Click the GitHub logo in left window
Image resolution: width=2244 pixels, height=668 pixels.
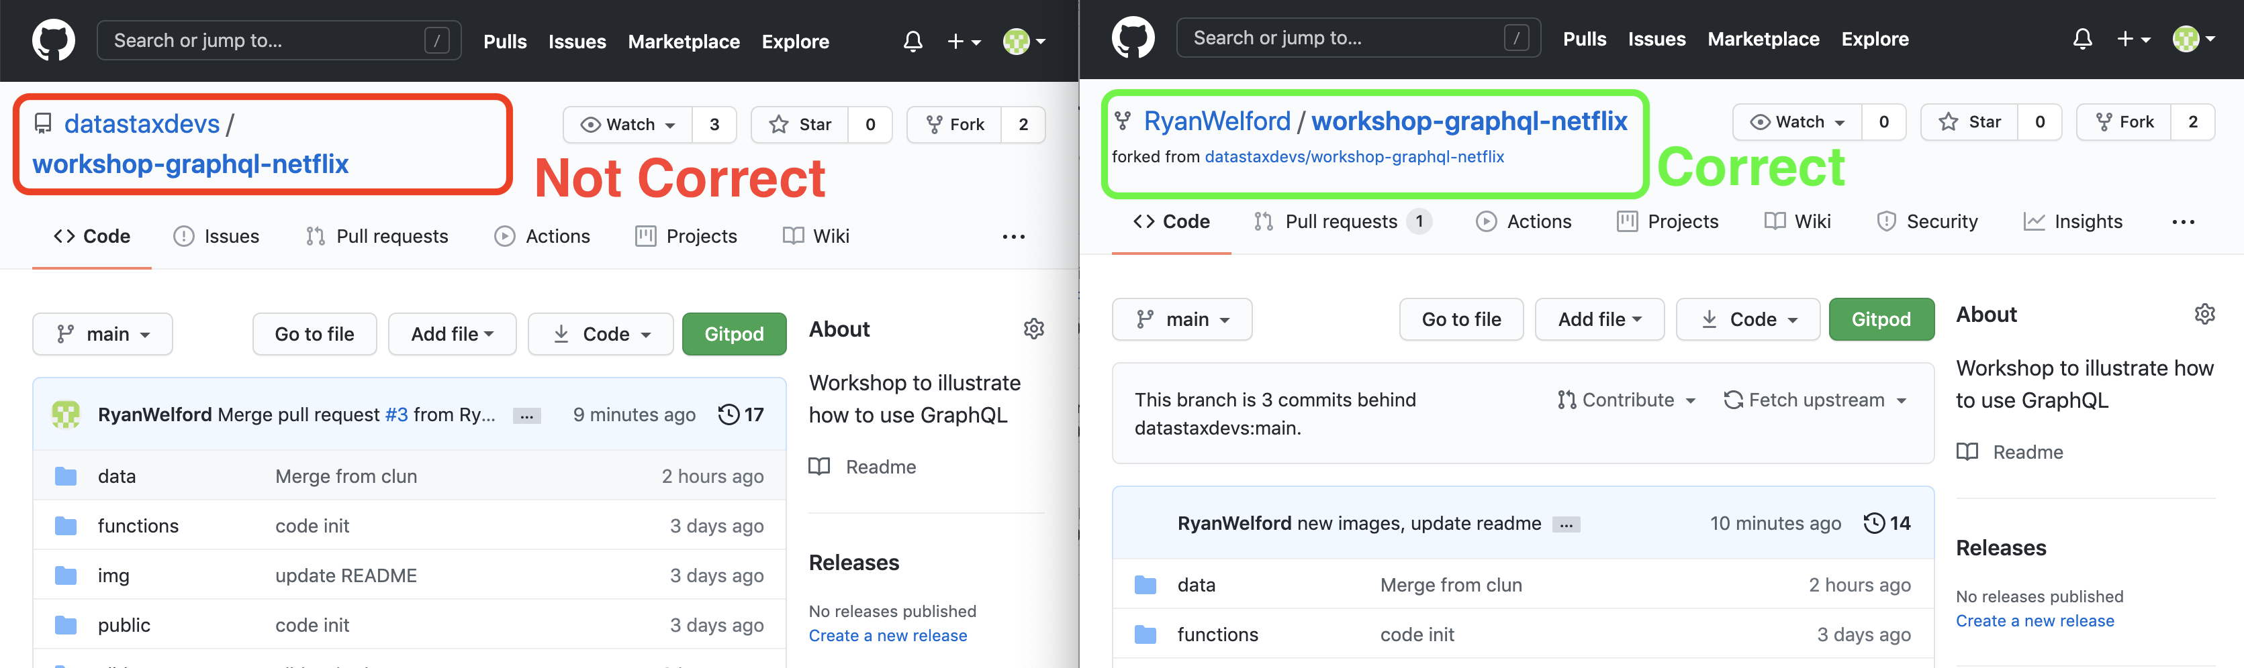tap(53, 41)
